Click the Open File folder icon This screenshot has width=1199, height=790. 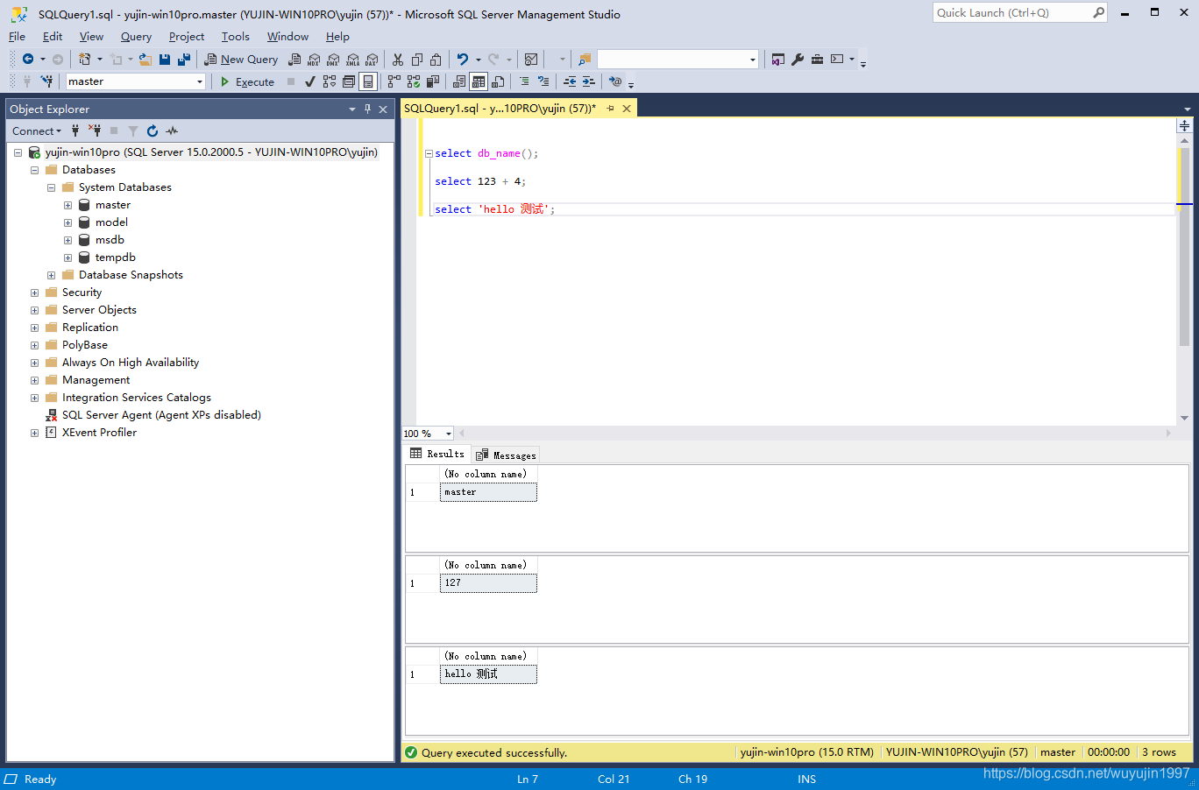tap(145, 60)
